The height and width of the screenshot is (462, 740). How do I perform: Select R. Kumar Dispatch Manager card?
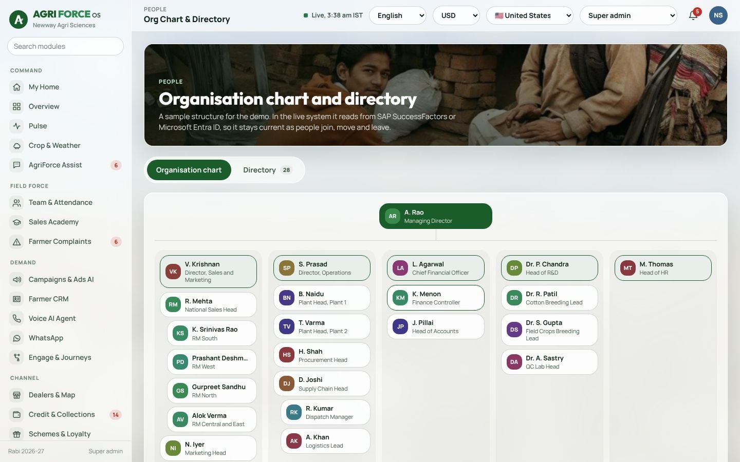click(x=325, y=412)
